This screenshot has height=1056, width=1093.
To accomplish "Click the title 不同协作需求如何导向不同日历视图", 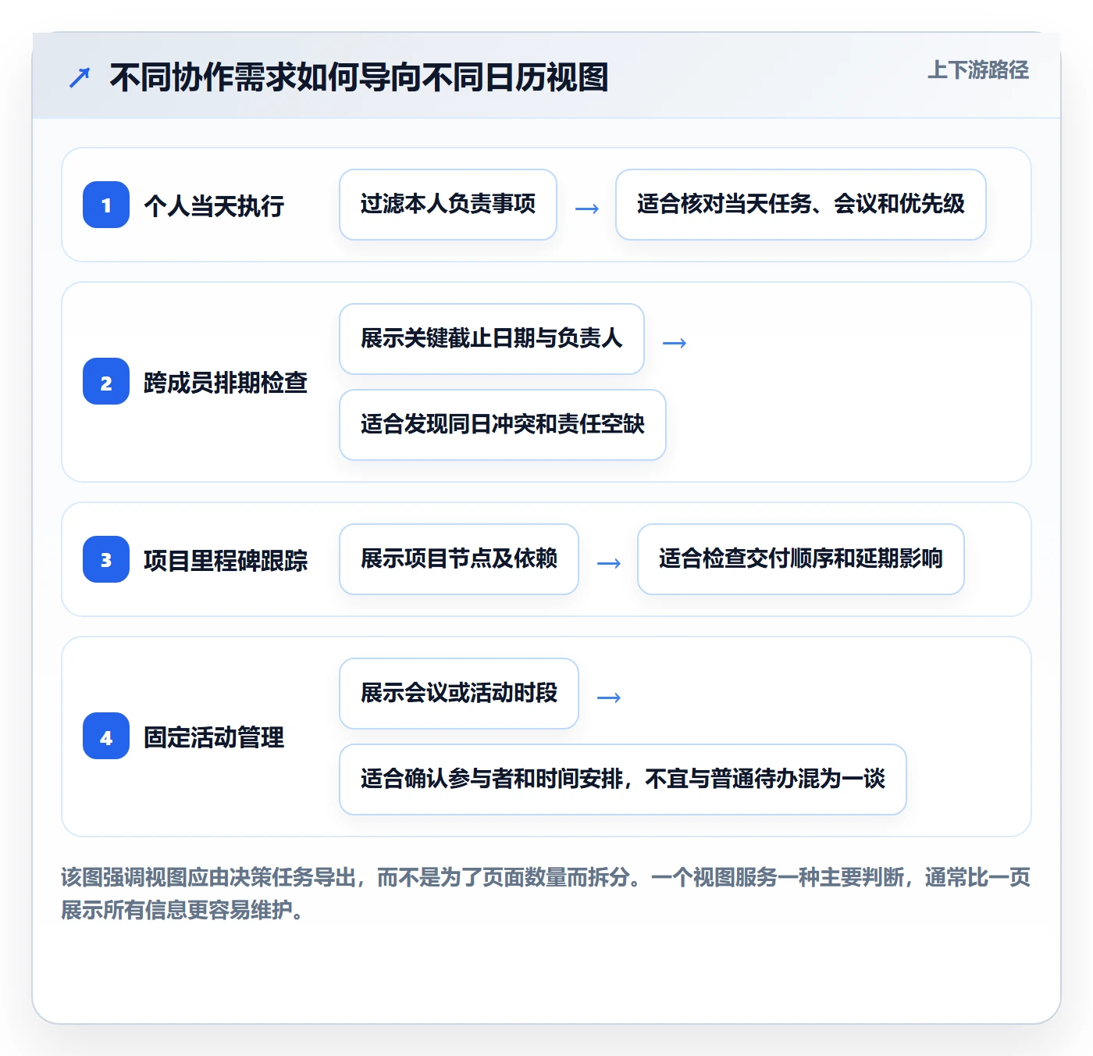I will [358, 77].
